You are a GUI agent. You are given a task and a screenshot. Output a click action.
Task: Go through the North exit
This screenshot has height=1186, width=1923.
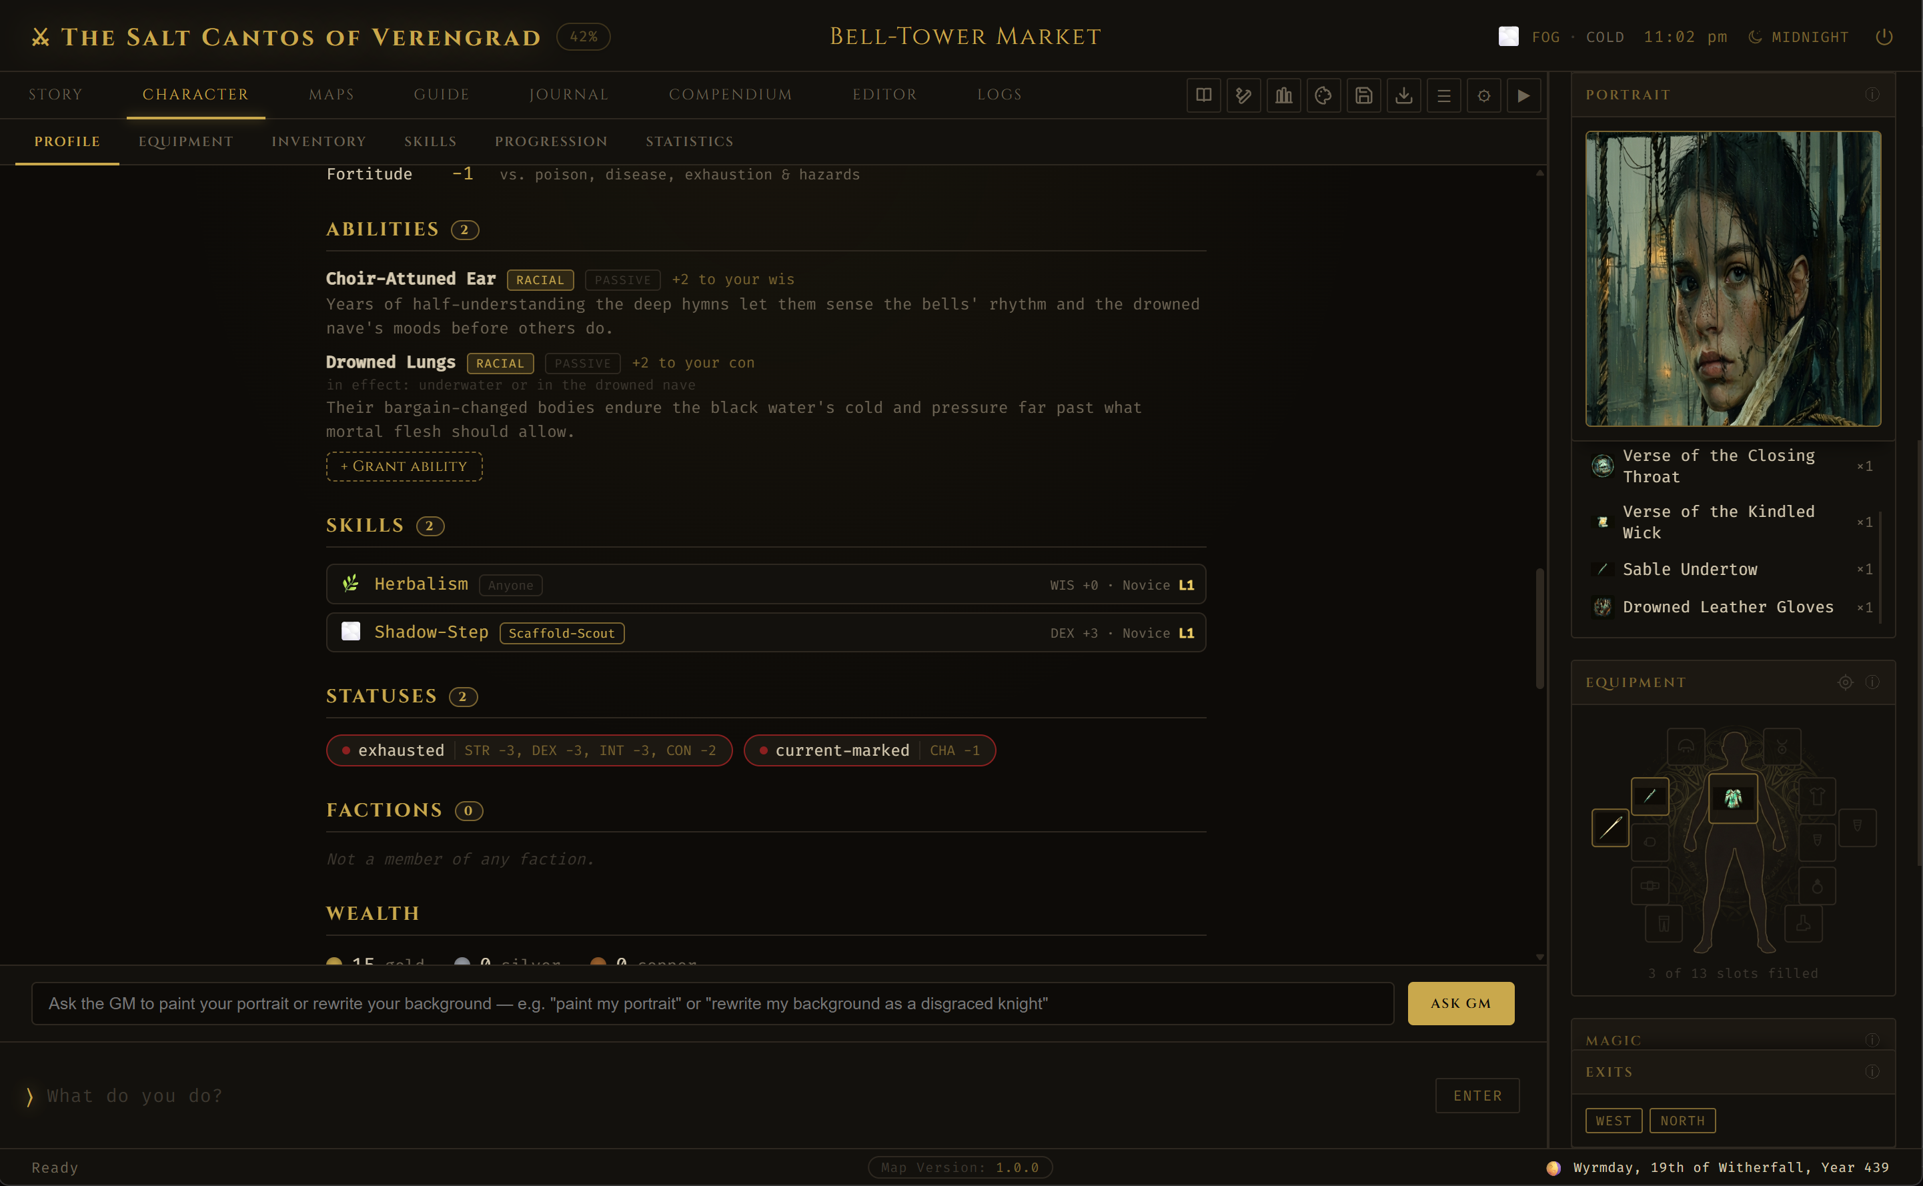tap(1682, 1121)
